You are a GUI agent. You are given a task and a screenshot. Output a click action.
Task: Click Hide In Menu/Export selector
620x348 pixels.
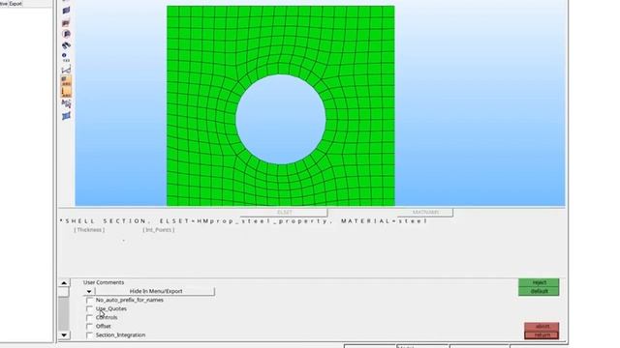[155, 291]
